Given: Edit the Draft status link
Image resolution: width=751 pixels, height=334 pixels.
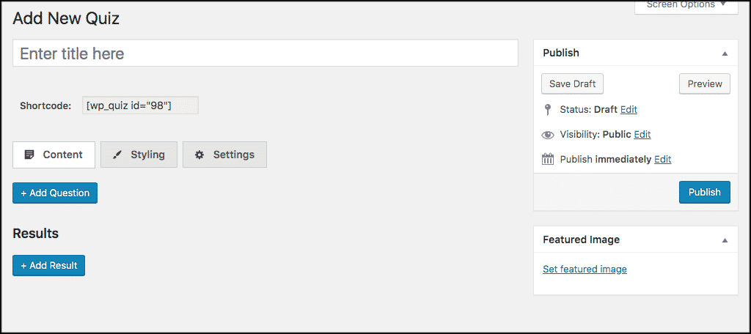Looking at the screenshot, I should coord(629,110).
